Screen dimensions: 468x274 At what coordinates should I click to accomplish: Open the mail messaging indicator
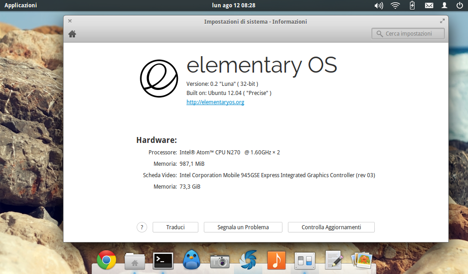pos(429,5)
